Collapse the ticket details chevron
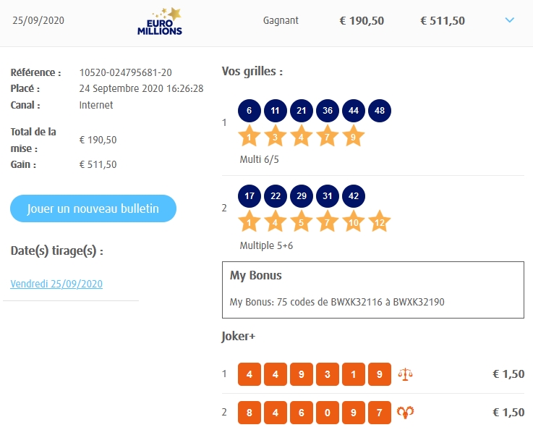Image resolution: width=533 pixels, height=430 pixels. click(x=510, y=20)
